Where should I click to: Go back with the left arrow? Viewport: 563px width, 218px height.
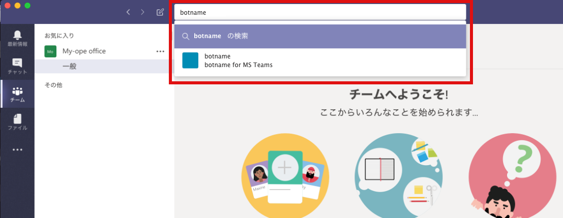(128, 12)
